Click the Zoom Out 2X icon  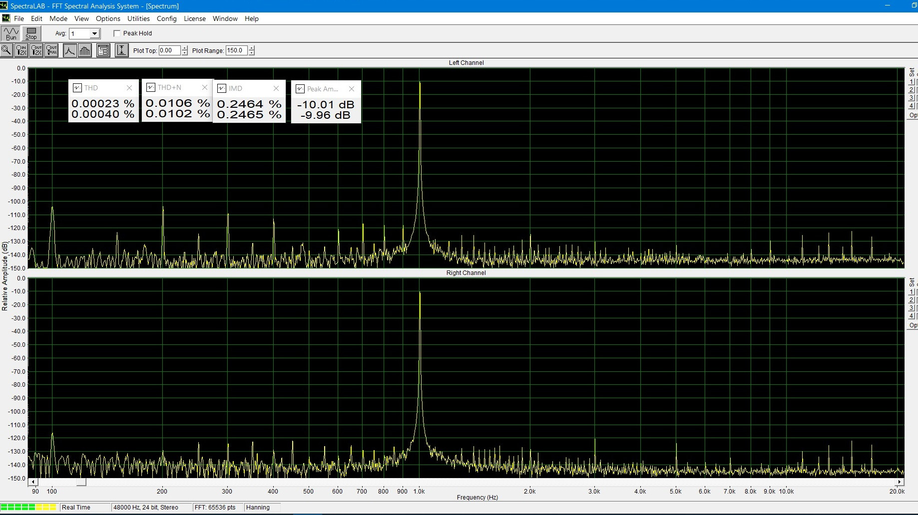(x=36, y=50)
